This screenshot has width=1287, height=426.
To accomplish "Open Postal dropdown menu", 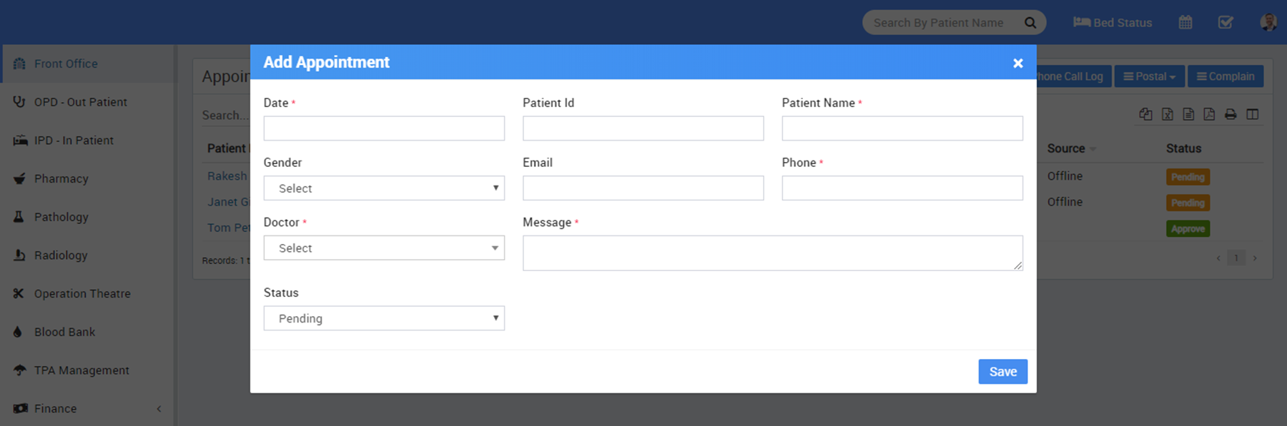I will tap(1149, 76).
